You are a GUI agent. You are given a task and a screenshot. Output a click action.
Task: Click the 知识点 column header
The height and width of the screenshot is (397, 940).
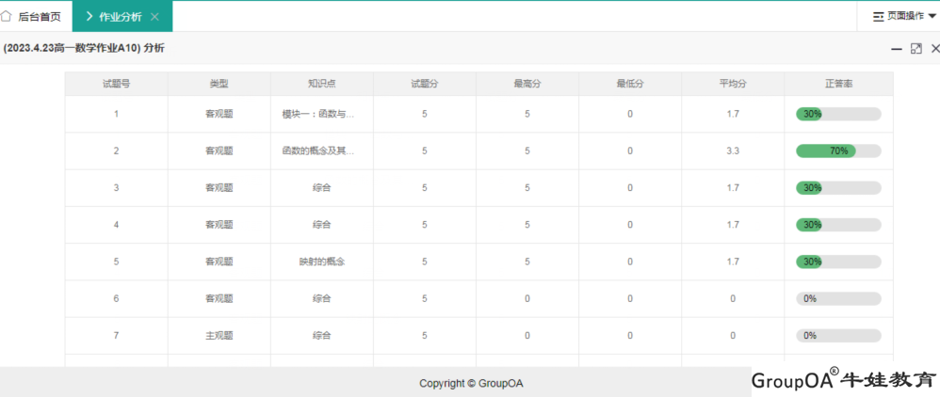pyautogui.click(x=322, y=84)
